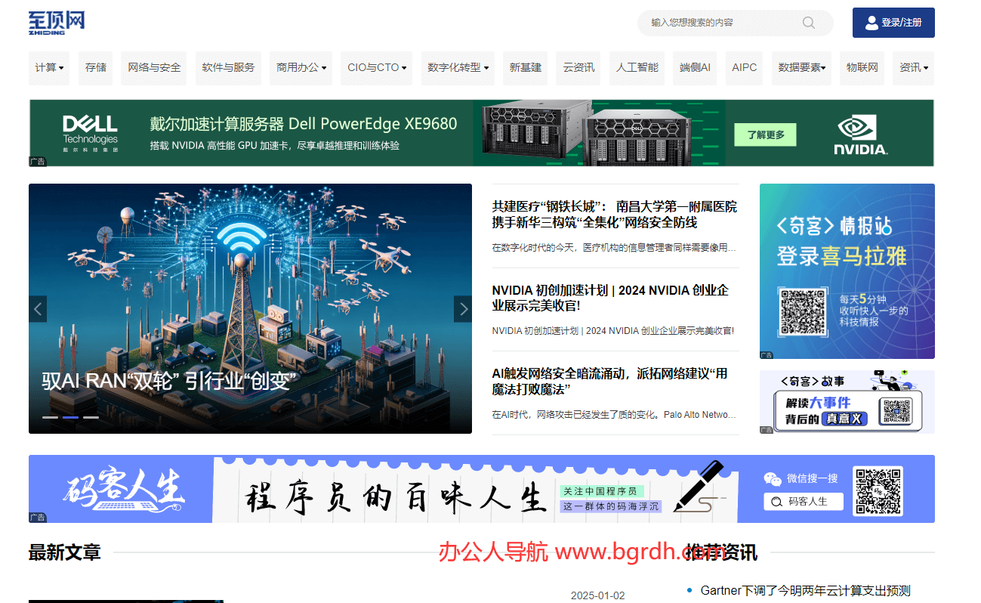Advance carousel with right arrow
Image resolution: width=981 pixels, height=603 pixels.
(463, 308)
